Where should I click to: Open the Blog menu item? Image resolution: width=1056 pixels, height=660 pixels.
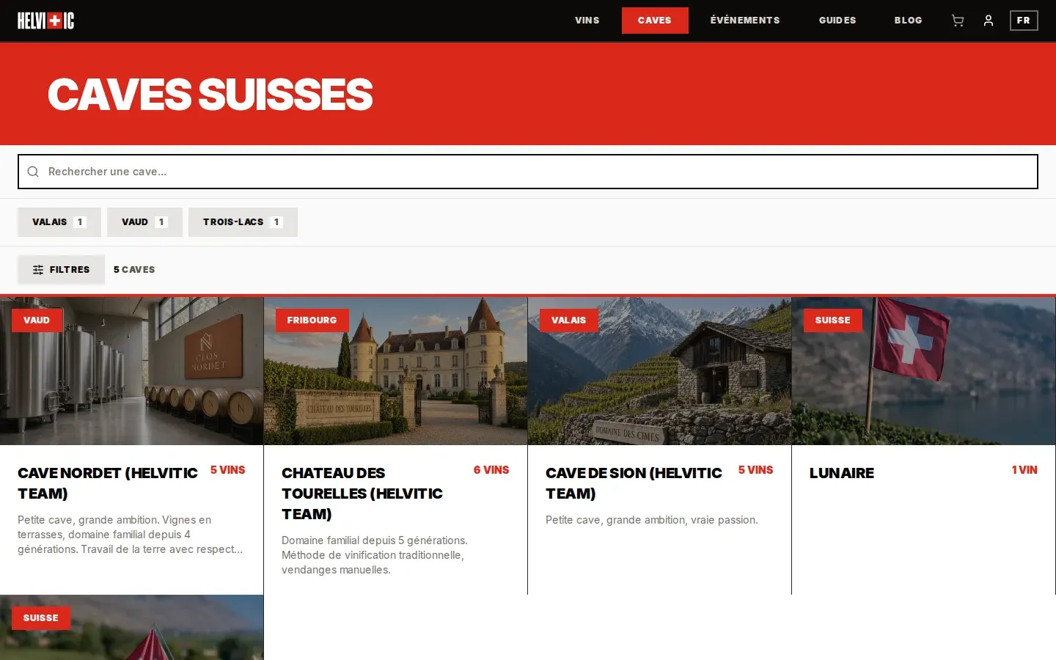point(908,21)
